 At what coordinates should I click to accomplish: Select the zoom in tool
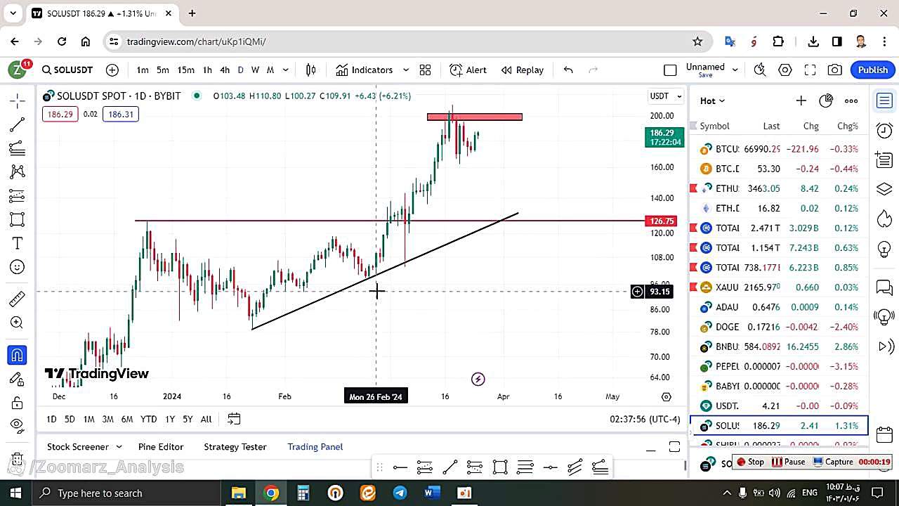pos(18,323)
